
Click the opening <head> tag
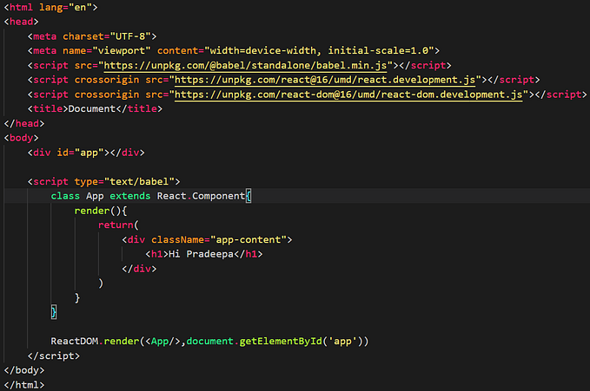(21, 22)
